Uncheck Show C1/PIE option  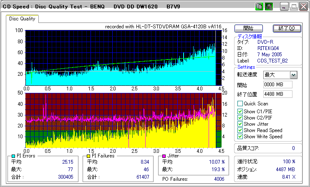click(x=240, y=112)
